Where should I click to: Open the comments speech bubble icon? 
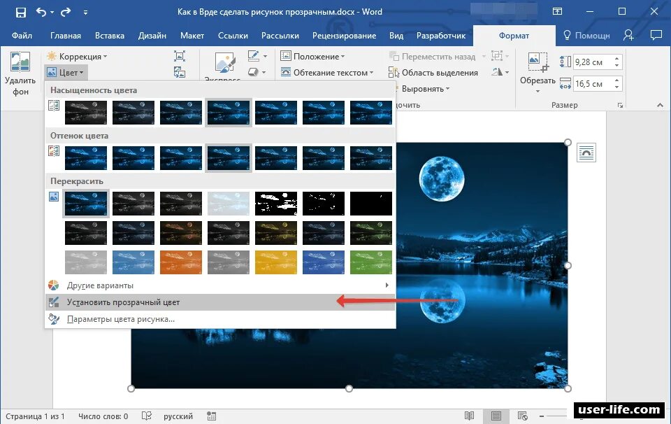(656, 35)
